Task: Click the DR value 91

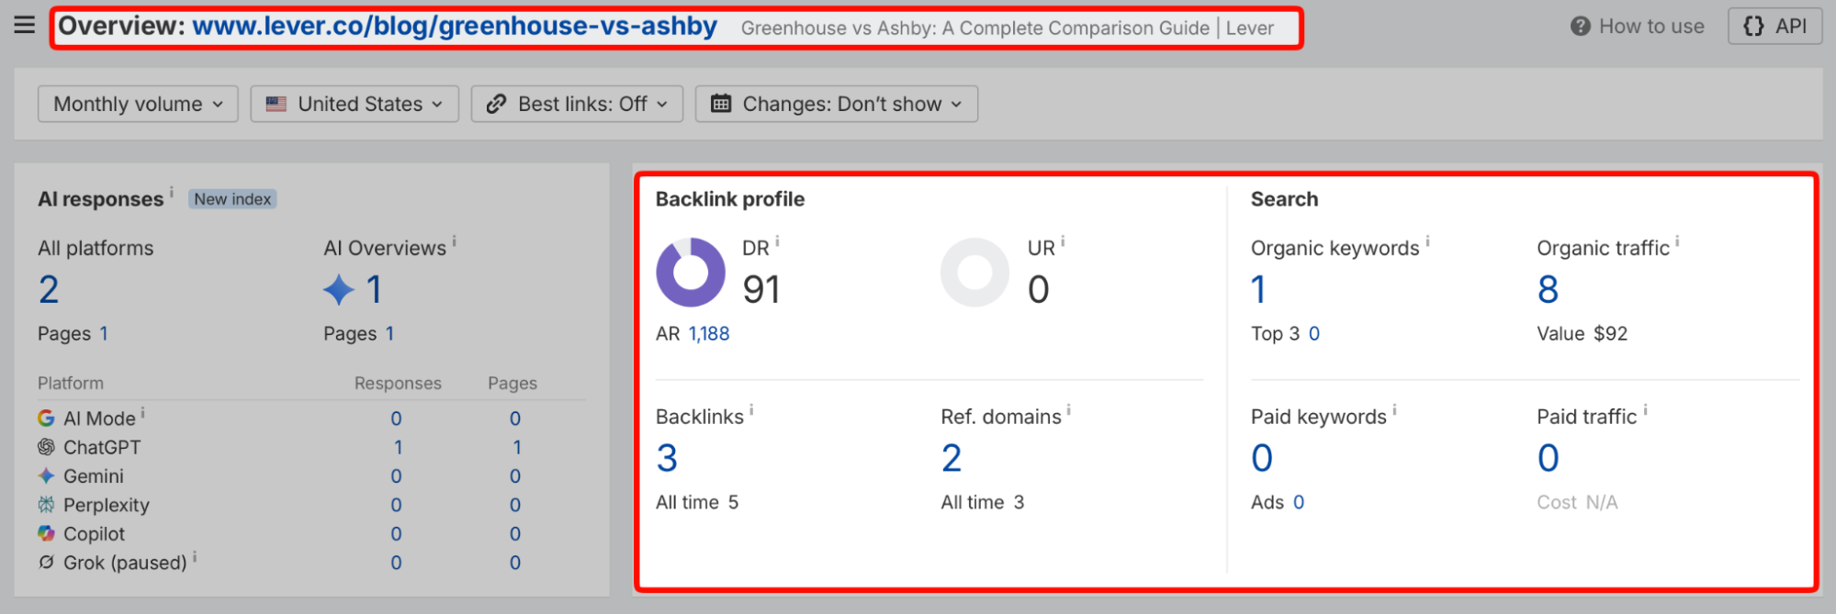Action: click(761, 290)
